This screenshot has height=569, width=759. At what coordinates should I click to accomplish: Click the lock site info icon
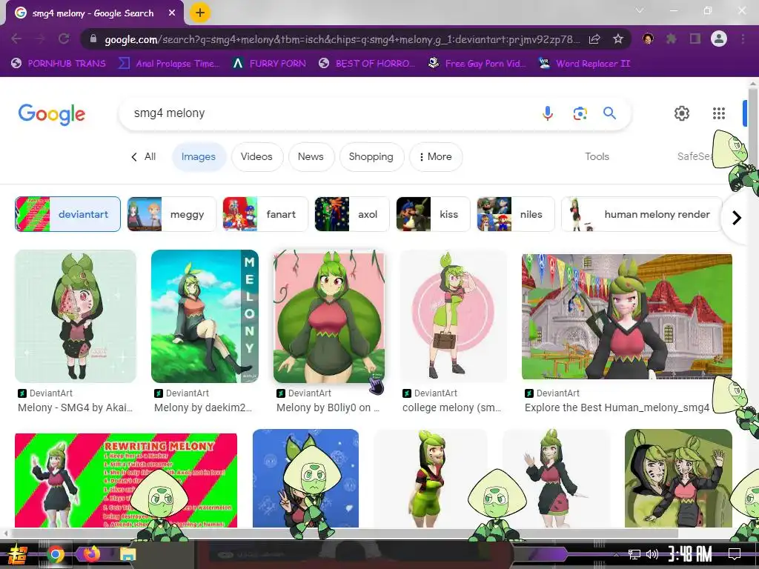click(x=93, y=39)
